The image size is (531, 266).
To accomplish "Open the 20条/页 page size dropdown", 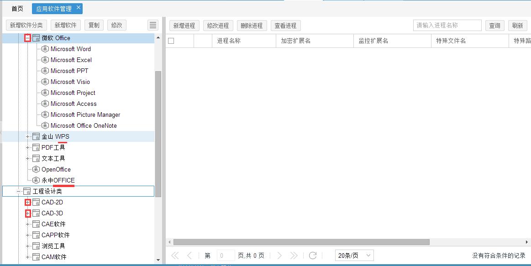I will 354,255.
